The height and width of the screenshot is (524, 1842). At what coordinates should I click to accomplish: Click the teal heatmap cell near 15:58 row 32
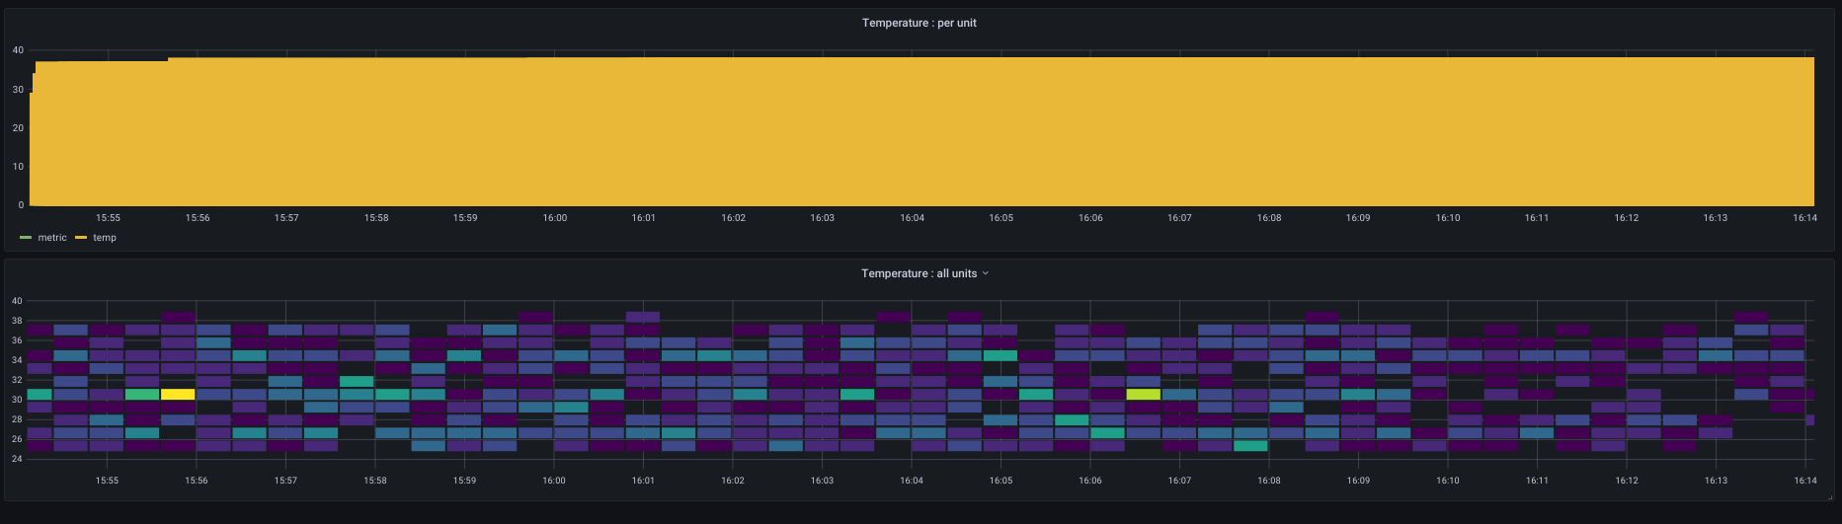pyautogui.click(x=357, y=381)
